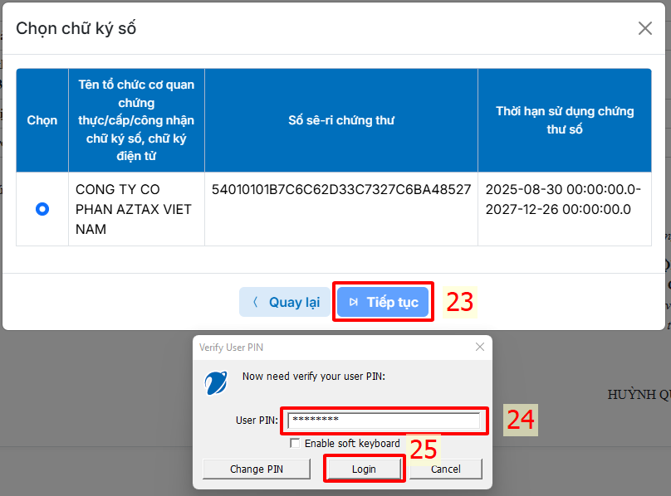Viewport: 671px width, 496px height.
Task: Click the Verify User PIN title bar
Action: [332, 347]
